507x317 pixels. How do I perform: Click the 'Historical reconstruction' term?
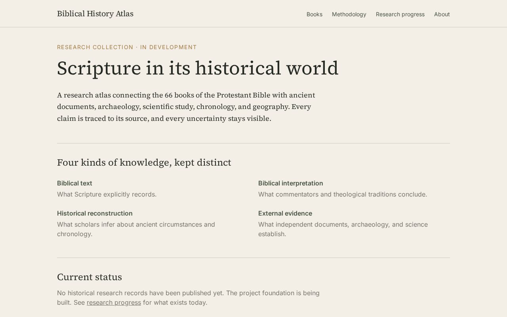(95, 213)
